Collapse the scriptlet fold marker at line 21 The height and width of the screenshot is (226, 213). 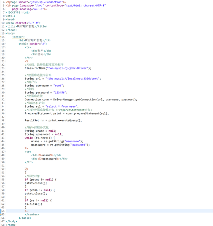point(5,61)
